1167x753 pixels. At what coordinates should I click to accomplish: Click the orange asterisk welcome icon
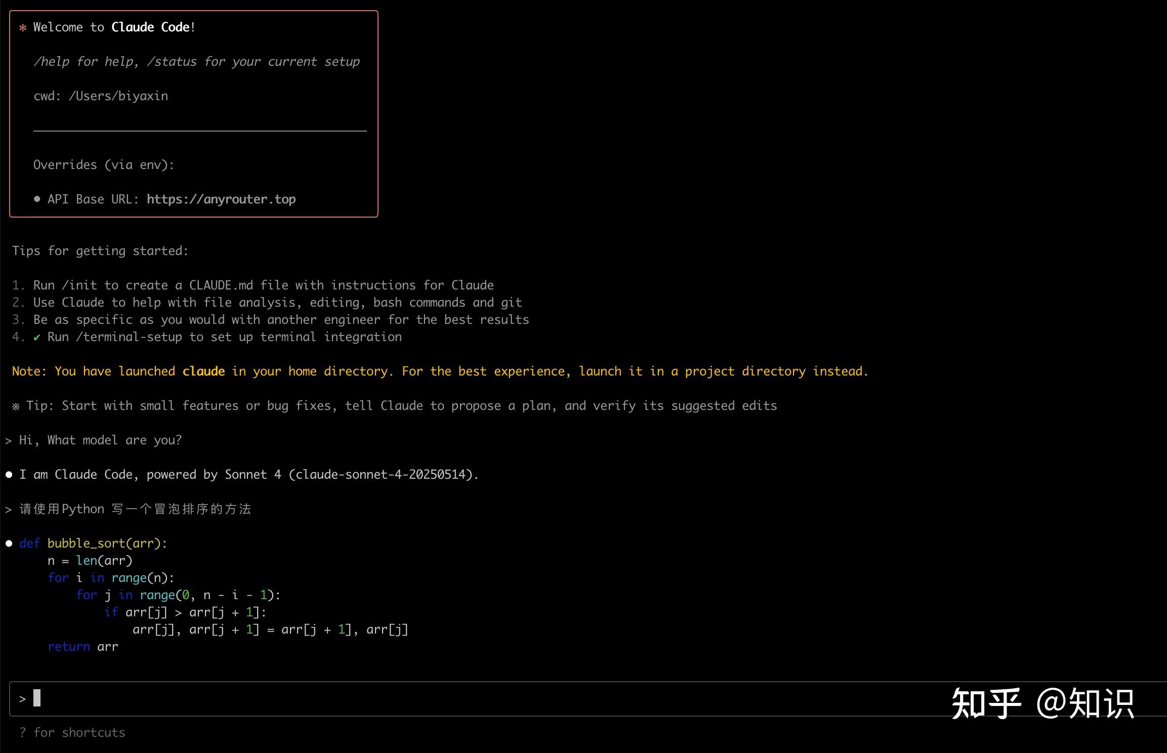point(23,28)
